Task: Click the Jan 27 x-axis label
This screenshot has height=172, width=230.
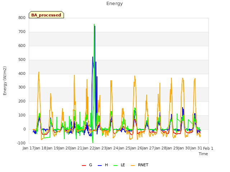Action: point(148,148)
